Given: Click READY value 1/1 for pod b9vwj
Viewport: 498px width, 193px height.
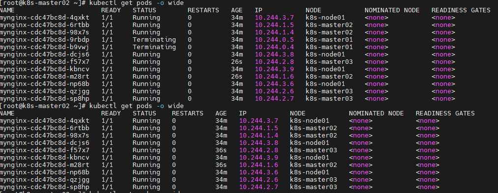Looking at the screenshot, I should 107,47.
